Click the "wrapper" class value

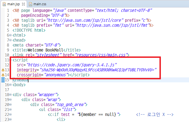(x=47, y=95)
